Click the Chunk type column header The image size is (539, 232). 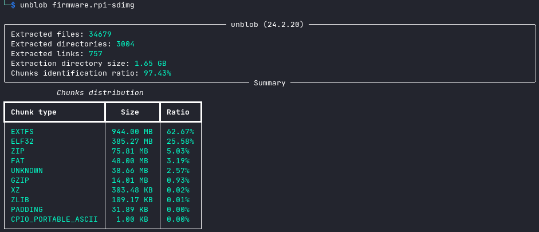point(34,112)
